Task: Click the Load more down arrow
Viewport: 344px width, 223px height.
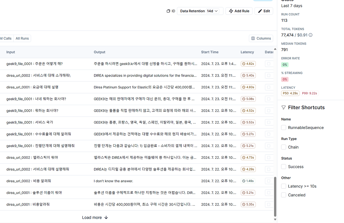Action: (106, 218)
